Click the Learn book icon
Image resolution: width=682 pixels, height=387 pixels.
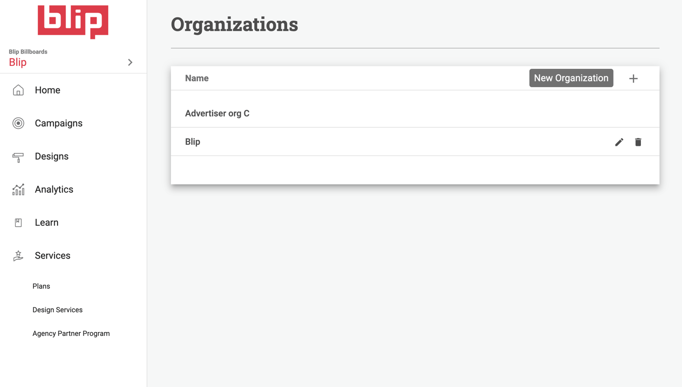pos(18,222)
